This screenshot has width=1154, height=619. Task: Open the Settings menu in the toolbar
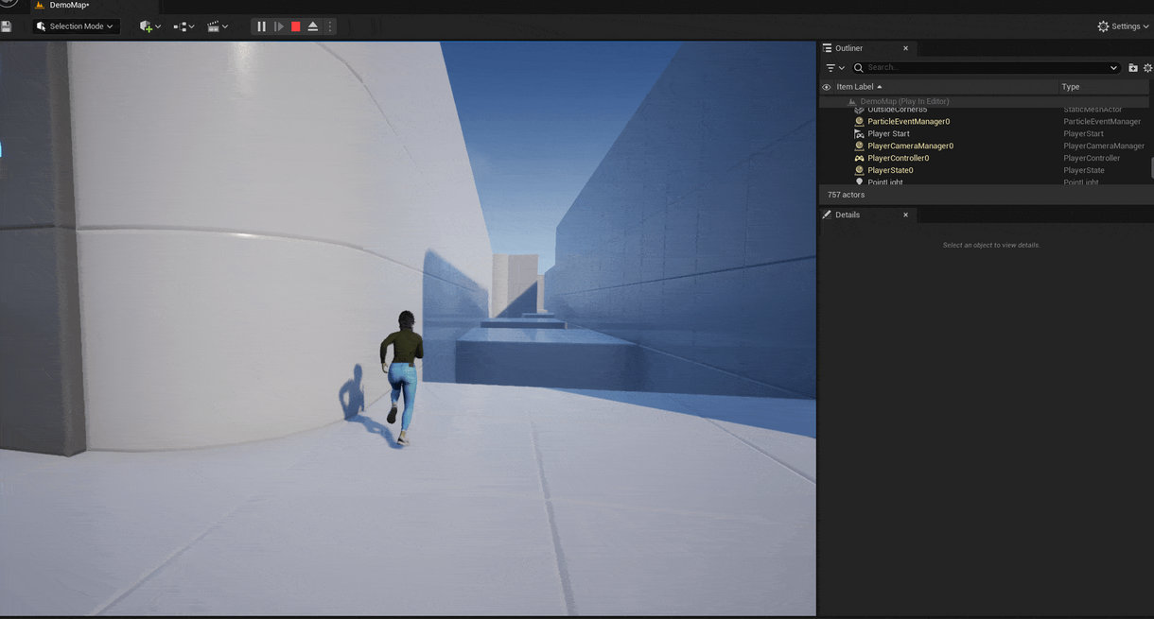point(1124,26)
